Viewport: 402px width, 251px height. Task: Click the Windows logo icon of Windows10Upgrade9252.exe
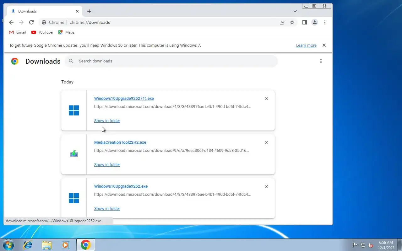[74, 198]
